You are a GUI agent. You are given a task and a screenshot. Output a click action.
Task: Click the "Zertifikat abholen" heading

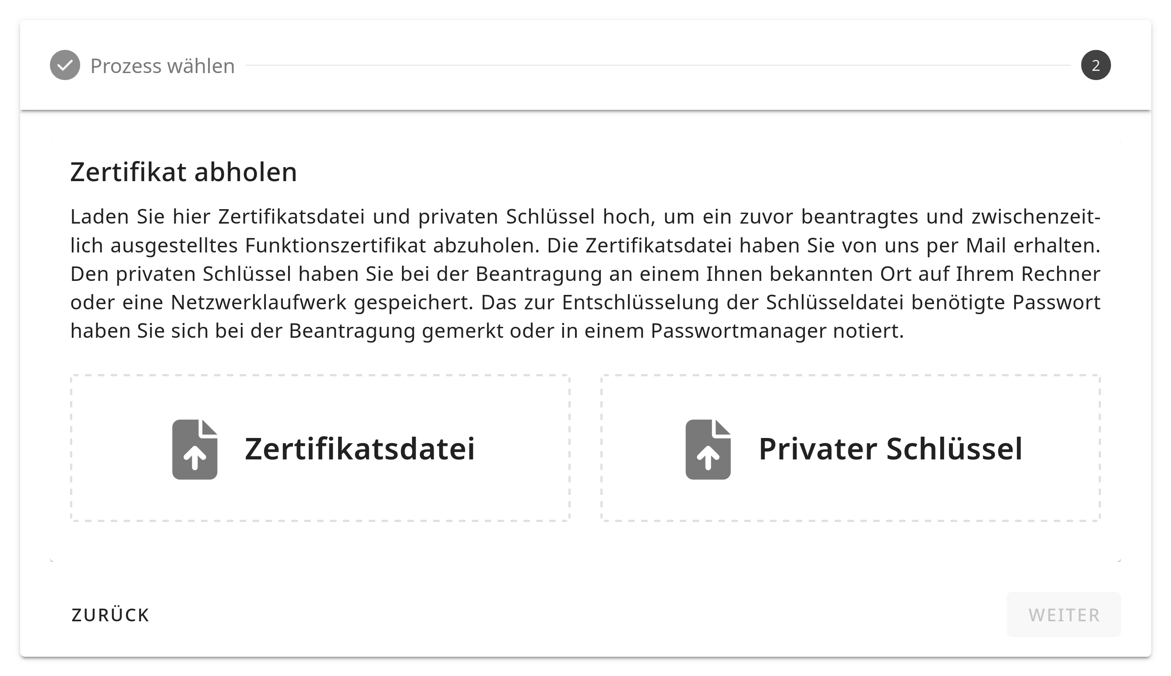[183, 172]
